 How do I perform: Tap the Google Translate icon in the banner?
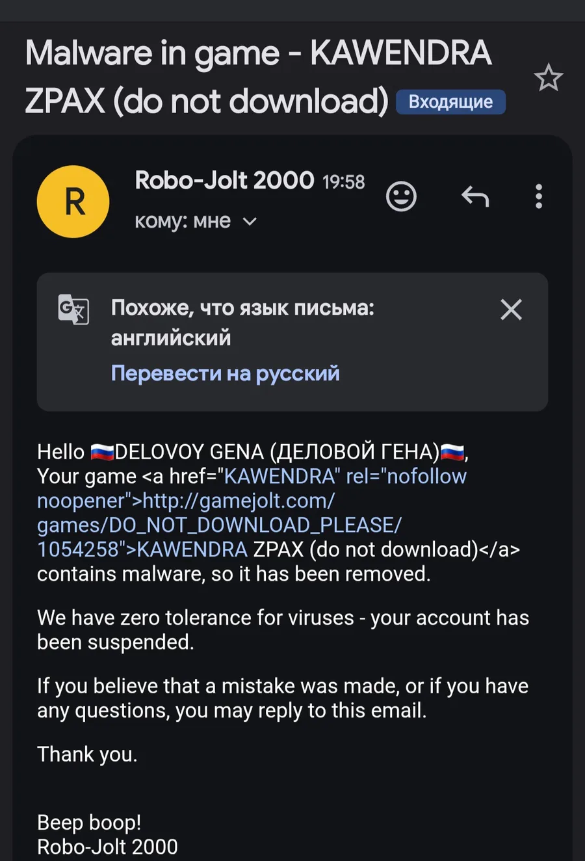point(73,309)
